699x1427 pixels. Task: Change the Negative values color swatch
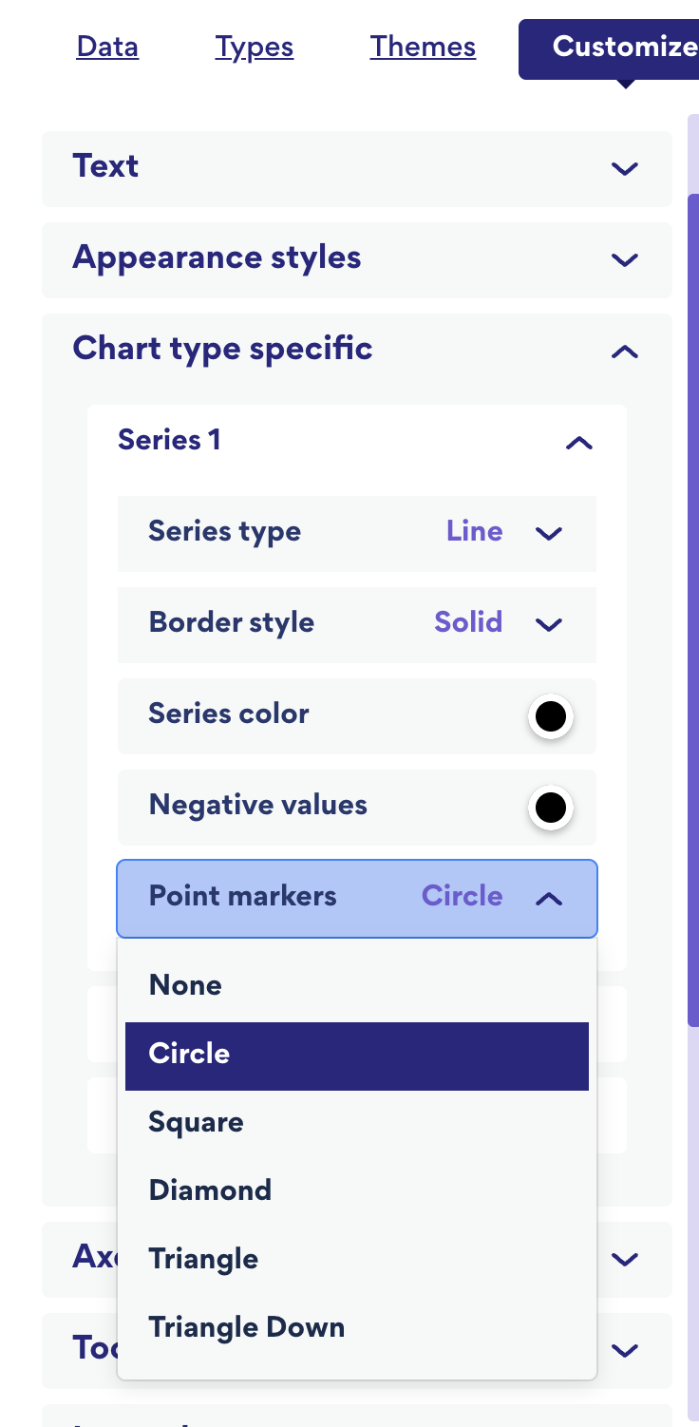[x=550, y=808]
